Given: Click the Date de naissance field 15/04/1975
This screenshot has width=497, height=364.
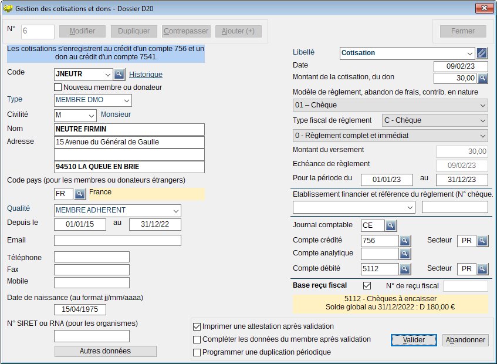Looking at the screenshot, I should click(x=80, y=309).
